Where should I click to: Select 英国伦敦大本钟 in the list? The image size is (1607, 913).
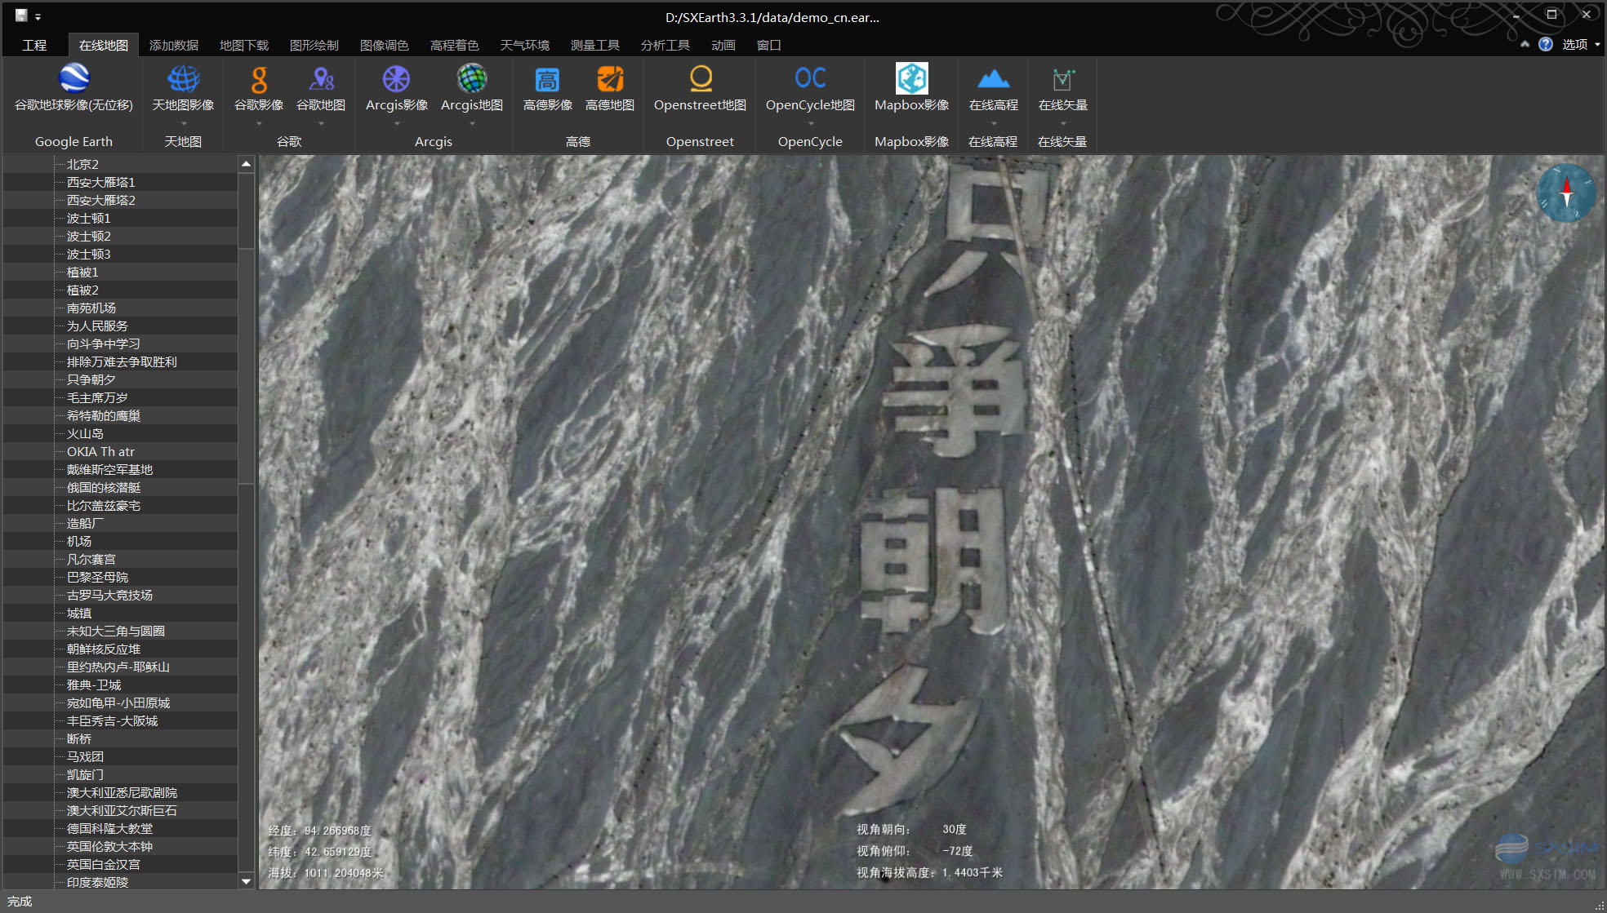click(x=109, y=846)
